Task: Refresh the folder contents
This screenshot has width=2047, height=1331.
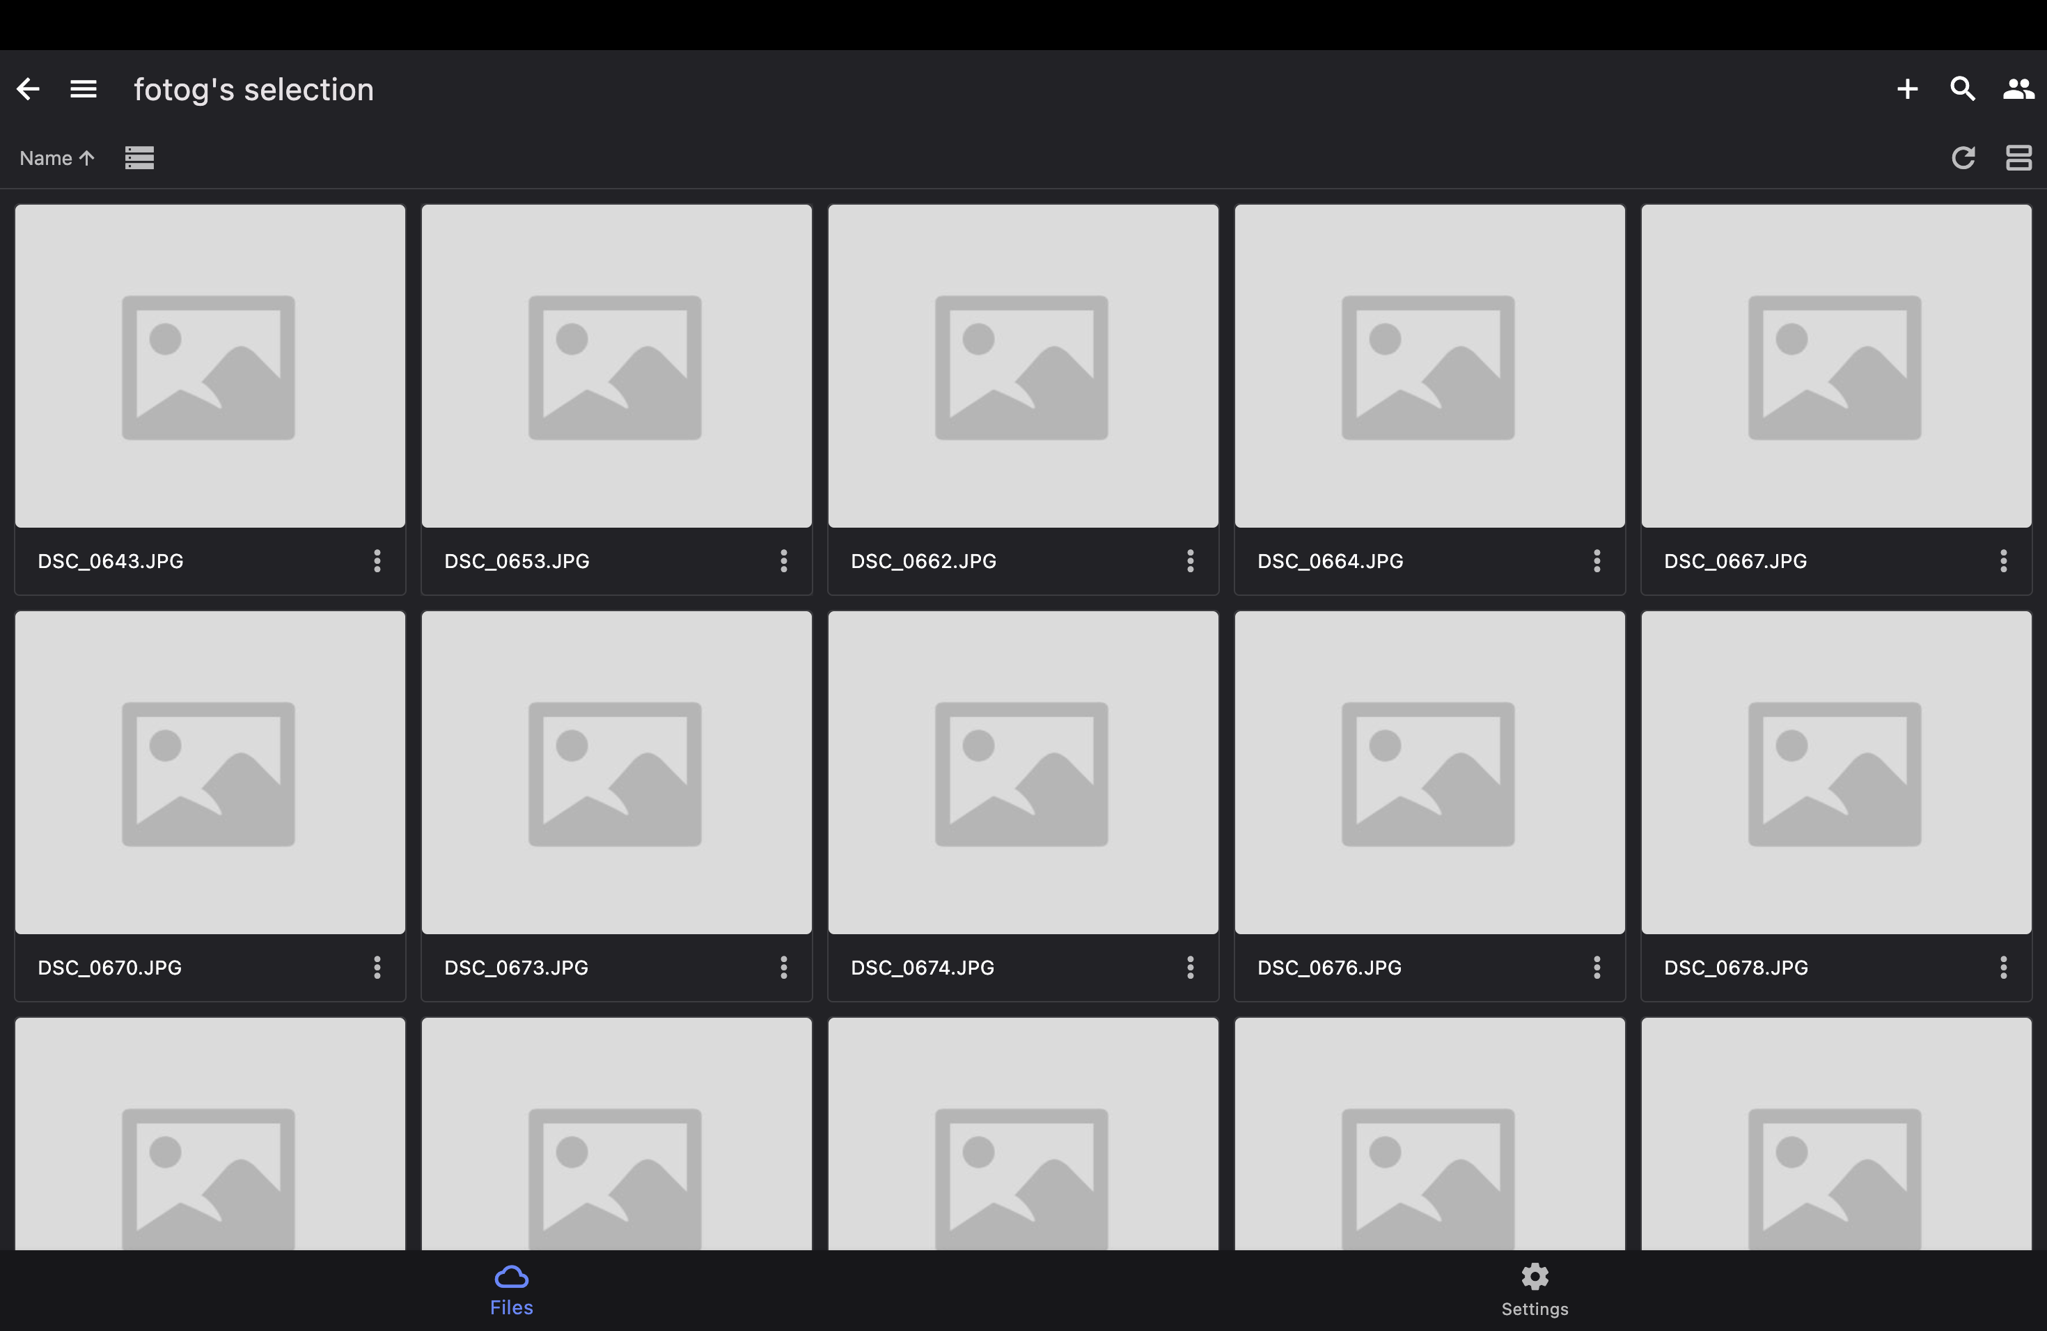Action: 1963,157
